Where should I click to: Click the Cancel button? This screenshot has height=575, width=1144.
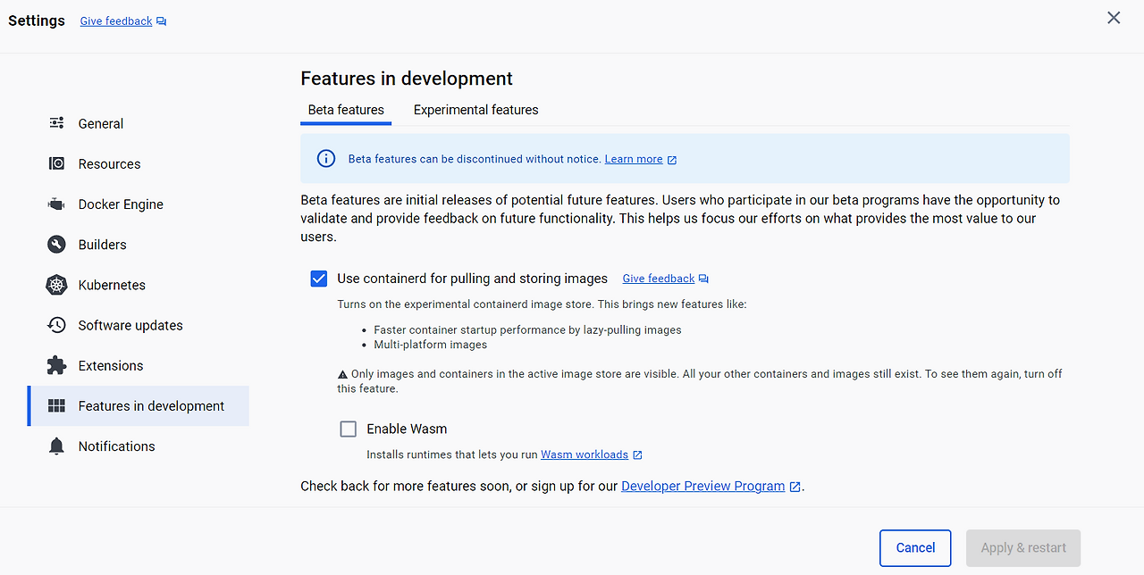click(x=915, y=548)
